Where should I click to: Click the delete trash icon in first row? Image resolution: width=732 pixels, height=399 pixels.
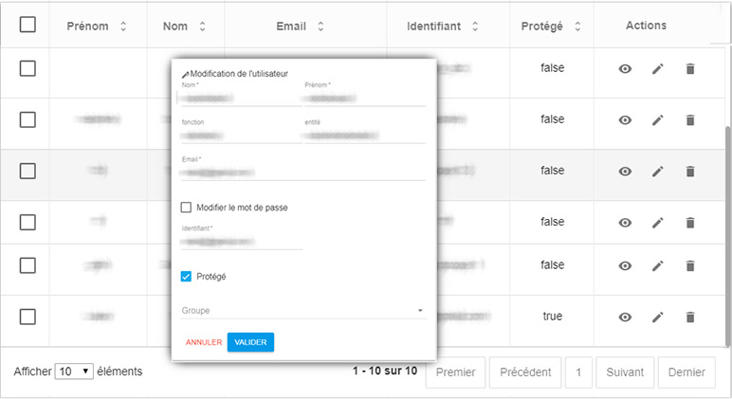[690, 69]
